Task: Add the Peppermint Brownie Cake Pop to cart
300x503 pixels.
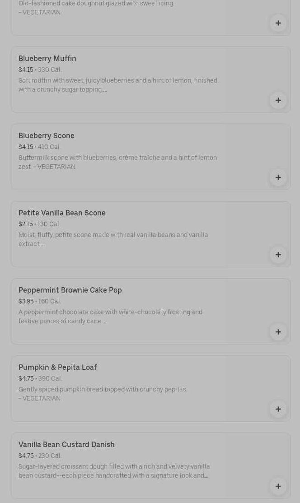Action: coord(278,332)
